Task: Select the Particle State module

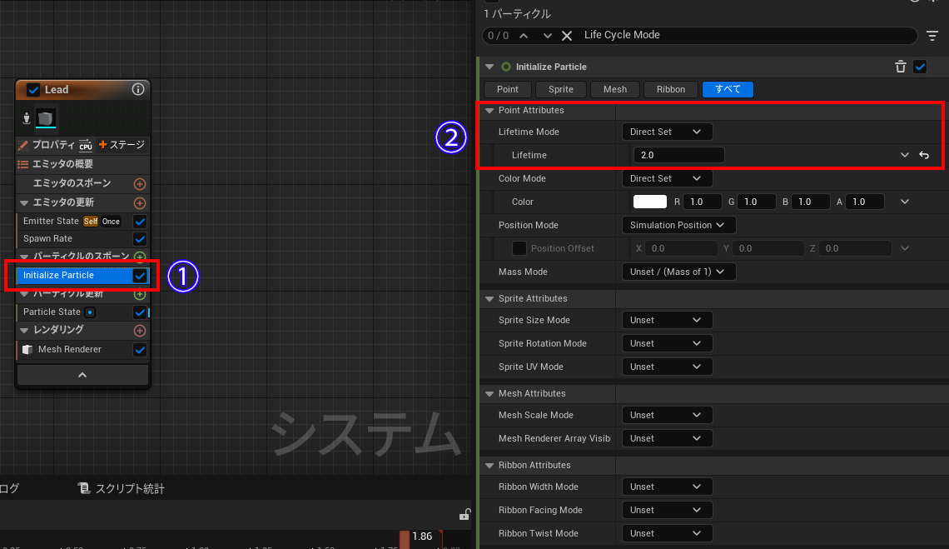Action: (x=52, y=312)
